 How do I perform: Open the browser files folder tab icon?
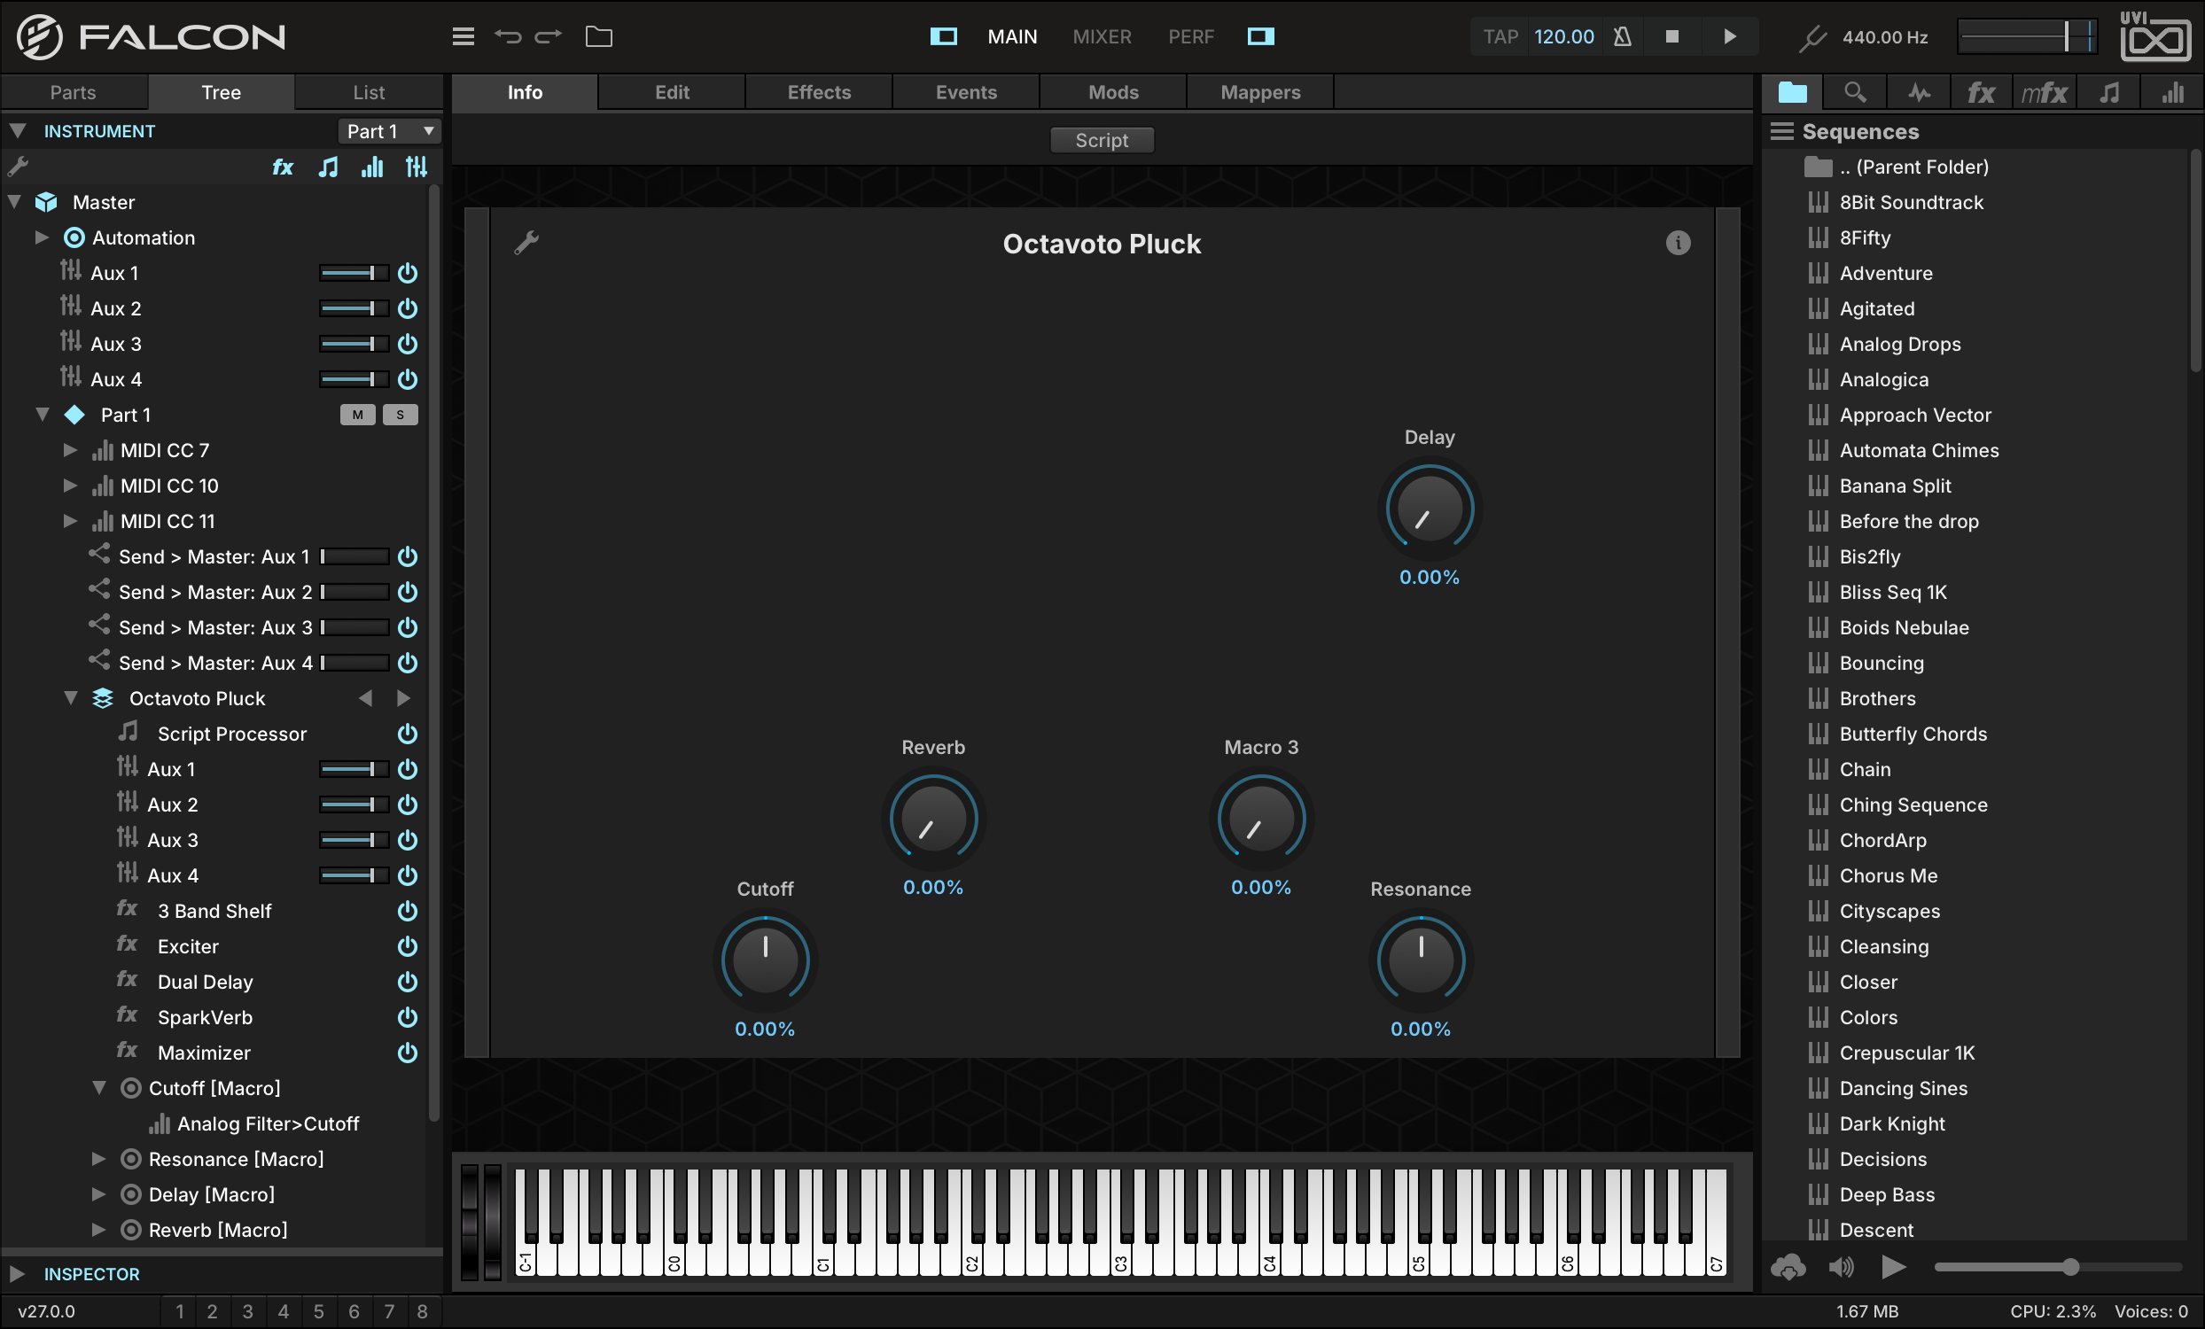[1793, 92]
